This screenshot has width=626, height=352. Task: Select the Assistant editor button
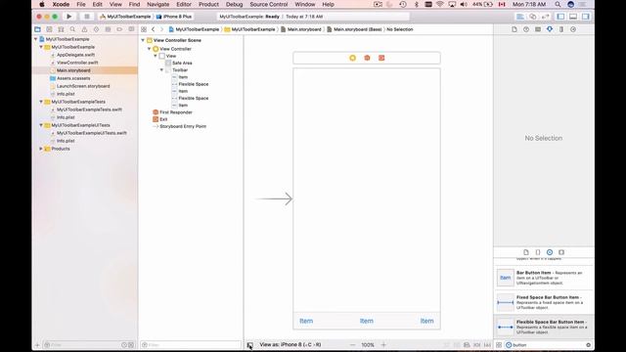point(532,17)
